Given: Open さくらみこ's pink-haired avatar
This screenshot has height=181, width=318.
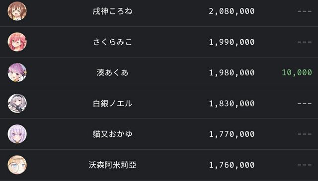Looking at the screenshot, I should [x=17, y=42].
